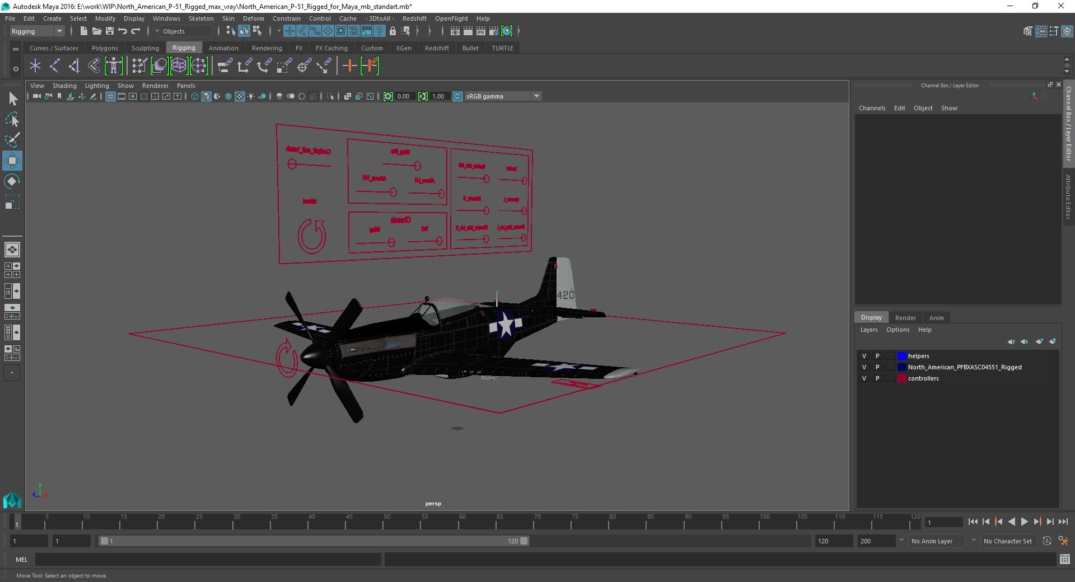Click the Single Perspective layout icon
The image size is (1075, 582).
pyautogui.click(x=12, y=250)
